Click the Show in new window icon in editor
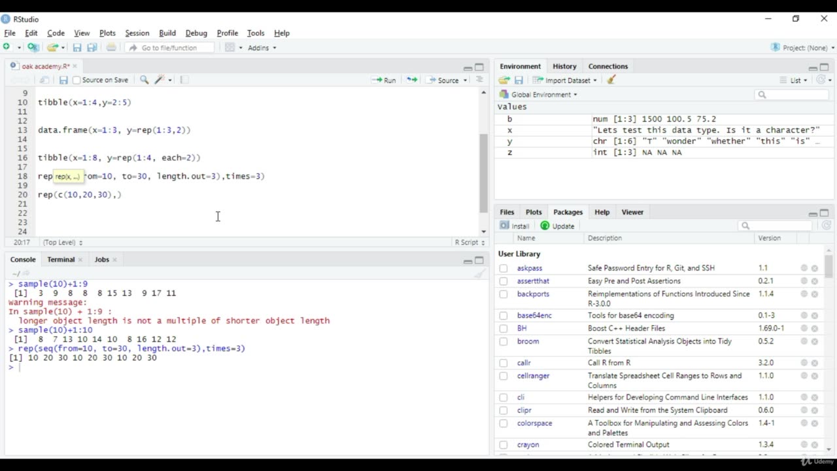837x471 pixels. click(x=44, y=80)
